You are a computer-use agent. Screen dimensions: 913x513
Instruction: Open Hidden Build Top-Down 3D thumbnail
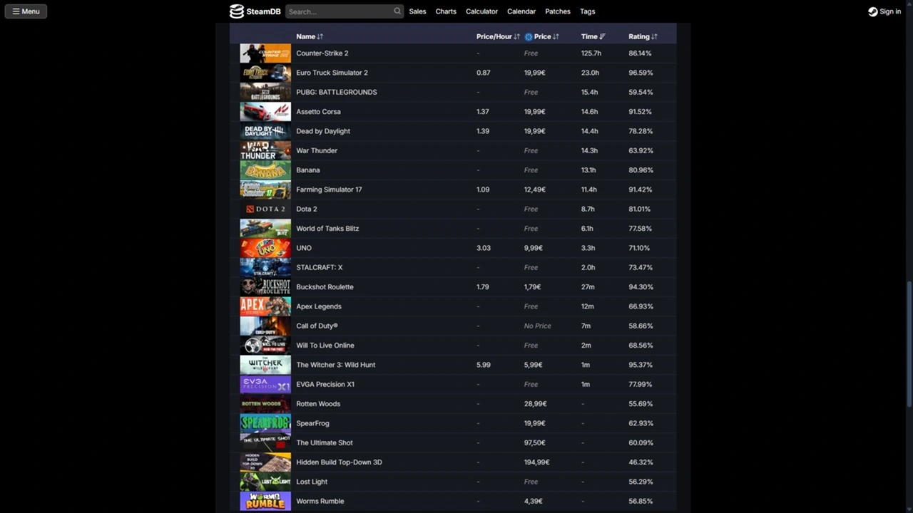(265, 462)
